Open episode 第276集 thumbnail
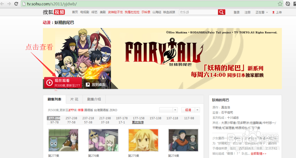 103,140
